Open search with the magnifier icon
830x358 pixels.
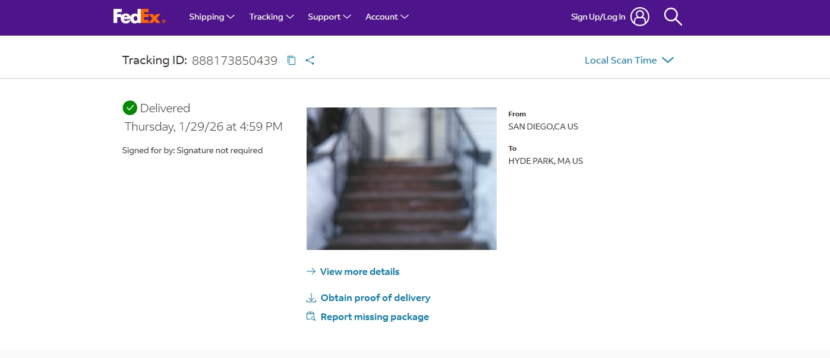pyautogui.click(x=673, y=17)
